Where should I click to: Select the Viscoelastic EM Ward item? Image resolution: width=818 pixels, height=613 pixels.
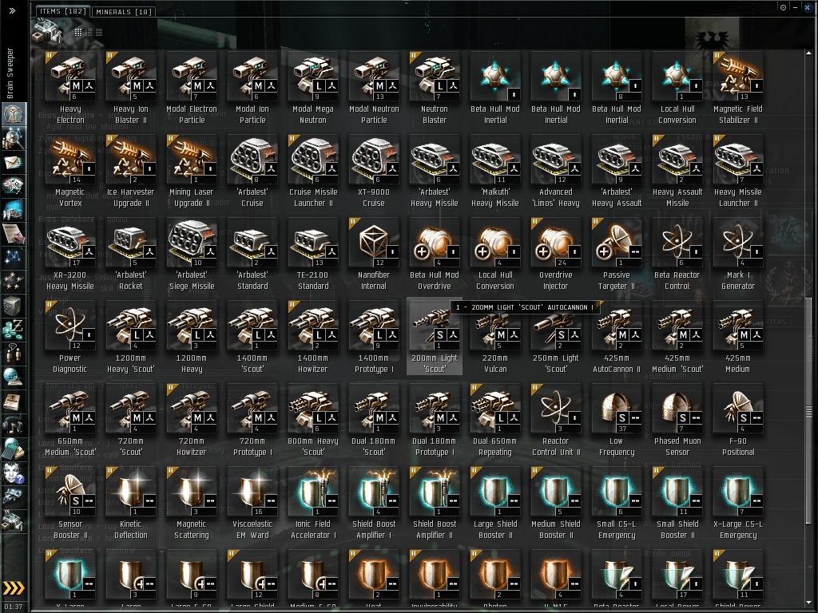(x=252, y=504)
